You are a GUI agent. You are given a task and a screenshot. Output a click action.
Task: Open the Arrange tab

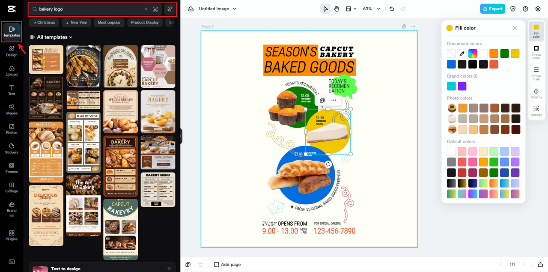[x=536, y=111]
